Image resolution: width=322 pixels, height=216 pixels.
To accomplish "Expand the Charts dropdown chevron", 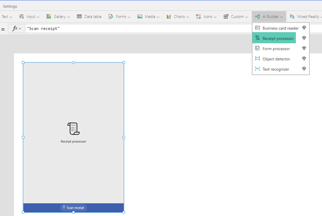I will 188,17.
